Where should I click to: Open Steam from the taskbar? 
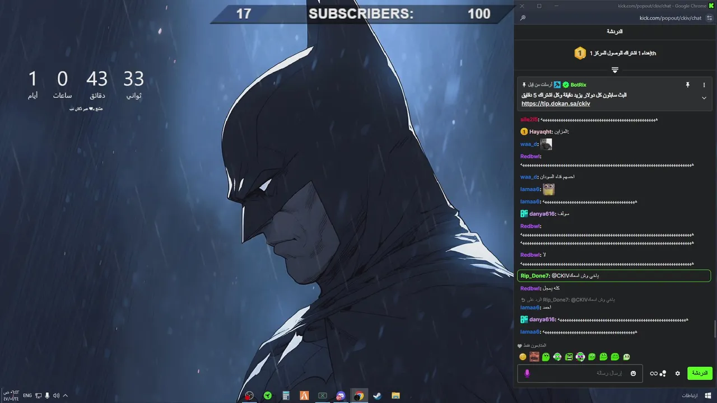click(x=377, y=396)
